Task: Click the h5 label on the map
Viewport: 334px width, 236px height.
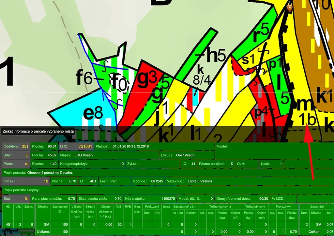Action: point(214,56)
